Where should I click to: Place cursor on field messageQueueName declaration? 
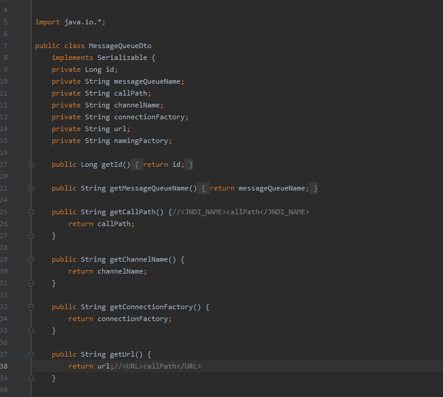coord(118,81)
